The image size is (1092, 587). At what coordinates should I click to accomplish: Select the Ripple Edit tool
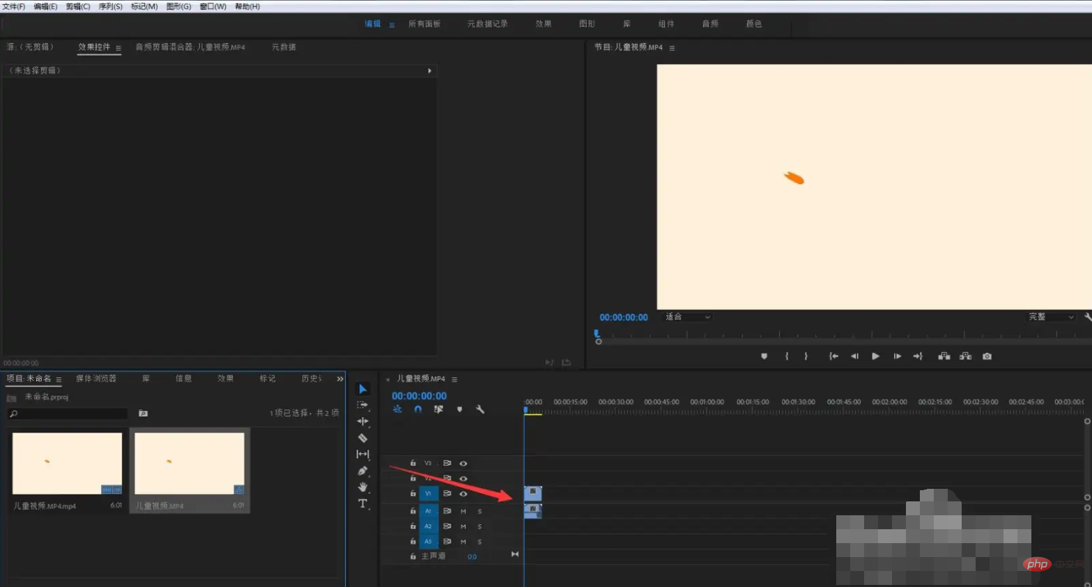point(362,421)
